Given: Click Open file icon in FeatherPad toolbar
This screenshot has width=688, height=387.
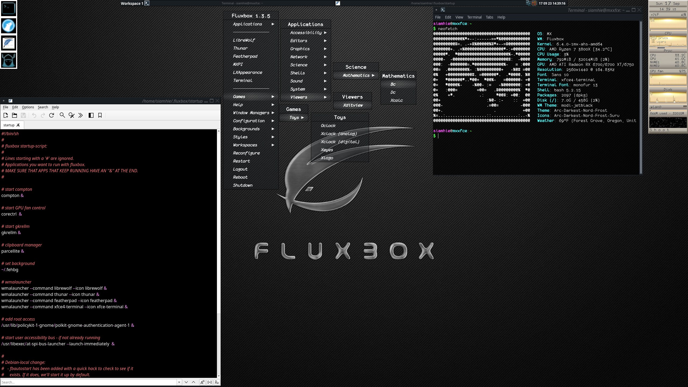Looking at the screenshot, I should pos(15,115).
